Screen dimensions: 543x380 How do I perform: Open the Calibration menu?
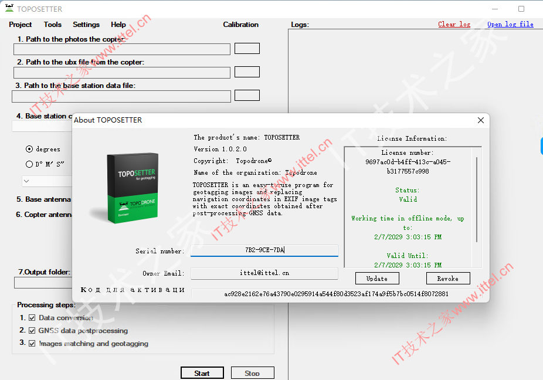240,25
